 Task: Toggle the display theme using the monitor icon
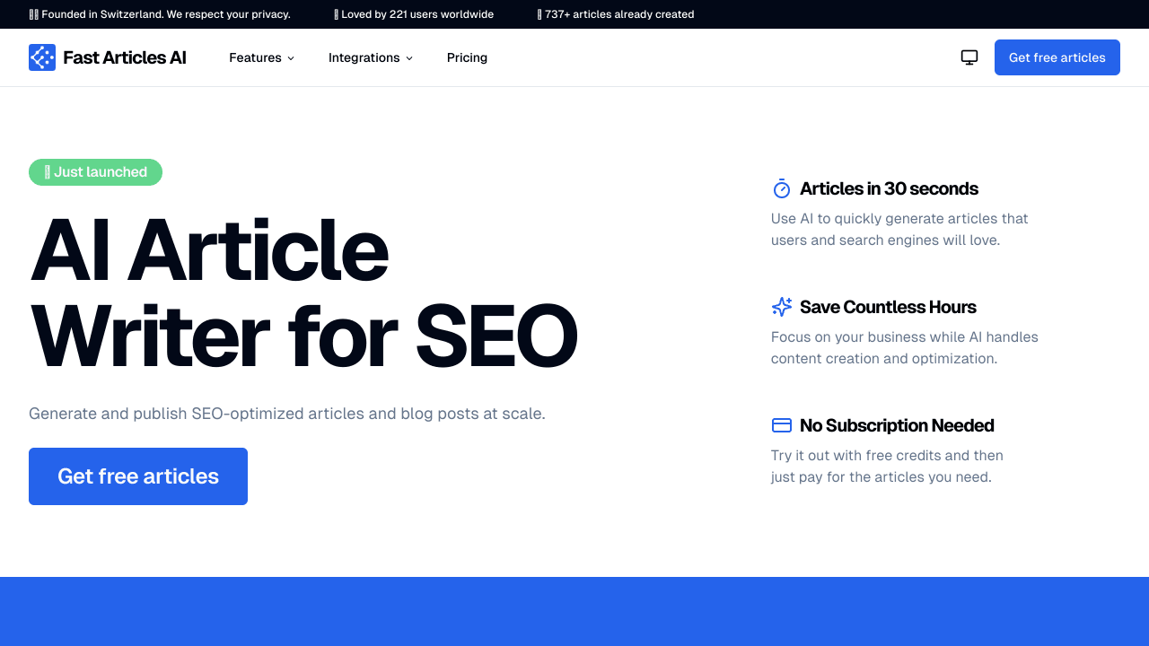[969, 57]
